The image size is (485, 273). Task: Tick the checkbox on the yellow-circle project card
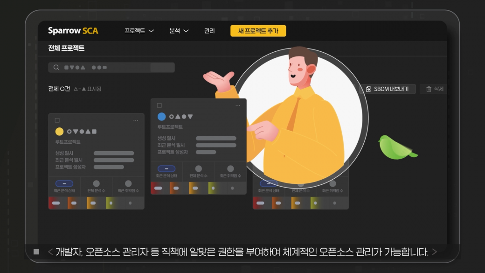coord(57,120)
